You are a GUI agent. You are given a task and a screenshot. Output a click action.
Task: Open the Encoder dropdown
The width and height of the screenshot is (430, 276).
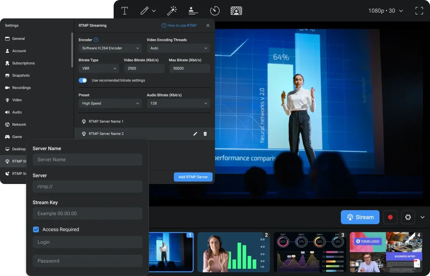tap(110, 48)
